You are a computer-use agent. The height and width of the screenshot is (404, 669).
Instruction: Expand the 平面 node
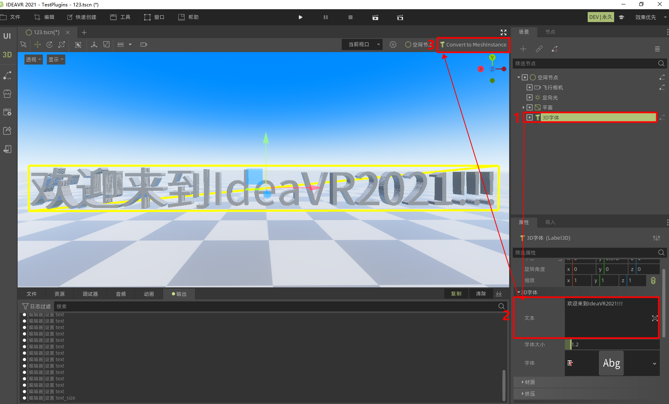coord(523,107)
